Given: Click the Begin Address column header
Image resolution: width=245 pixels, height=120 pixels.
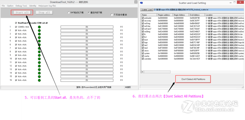Looking at the screenshot, I should pyautogui.click(x=181, y=15).
